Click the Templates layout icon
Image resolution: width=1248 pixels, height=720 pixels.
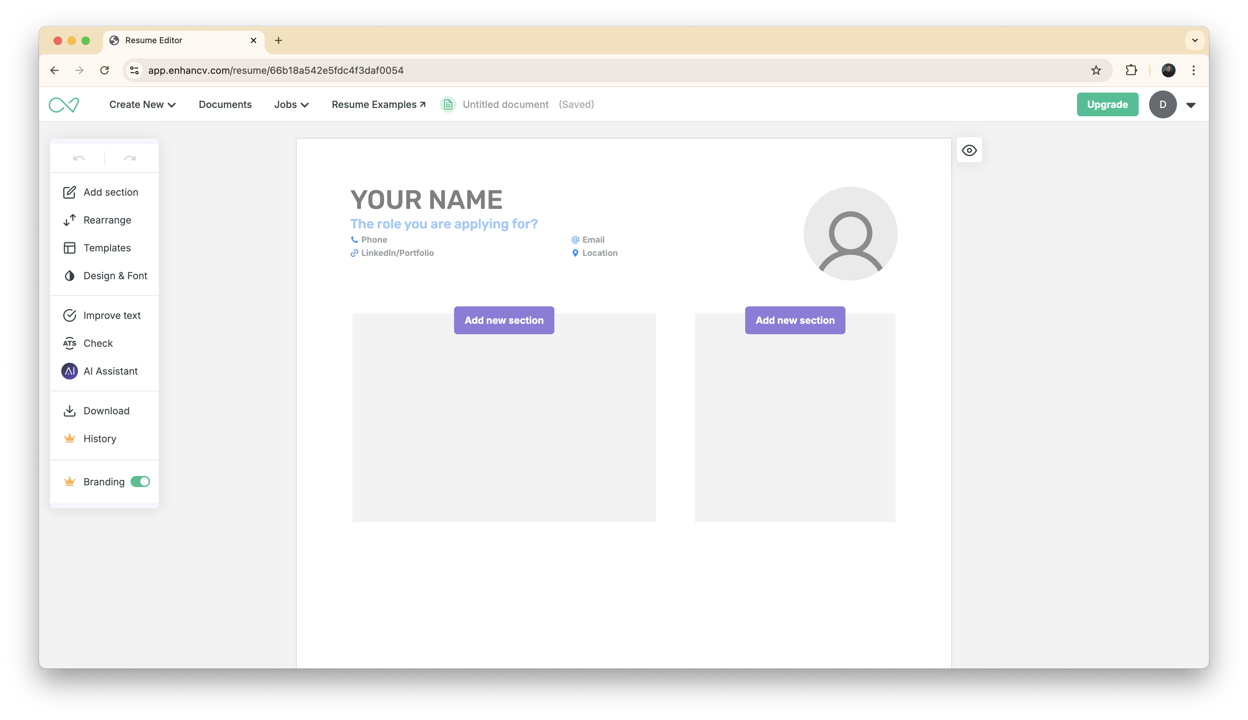tap(70, 248)
